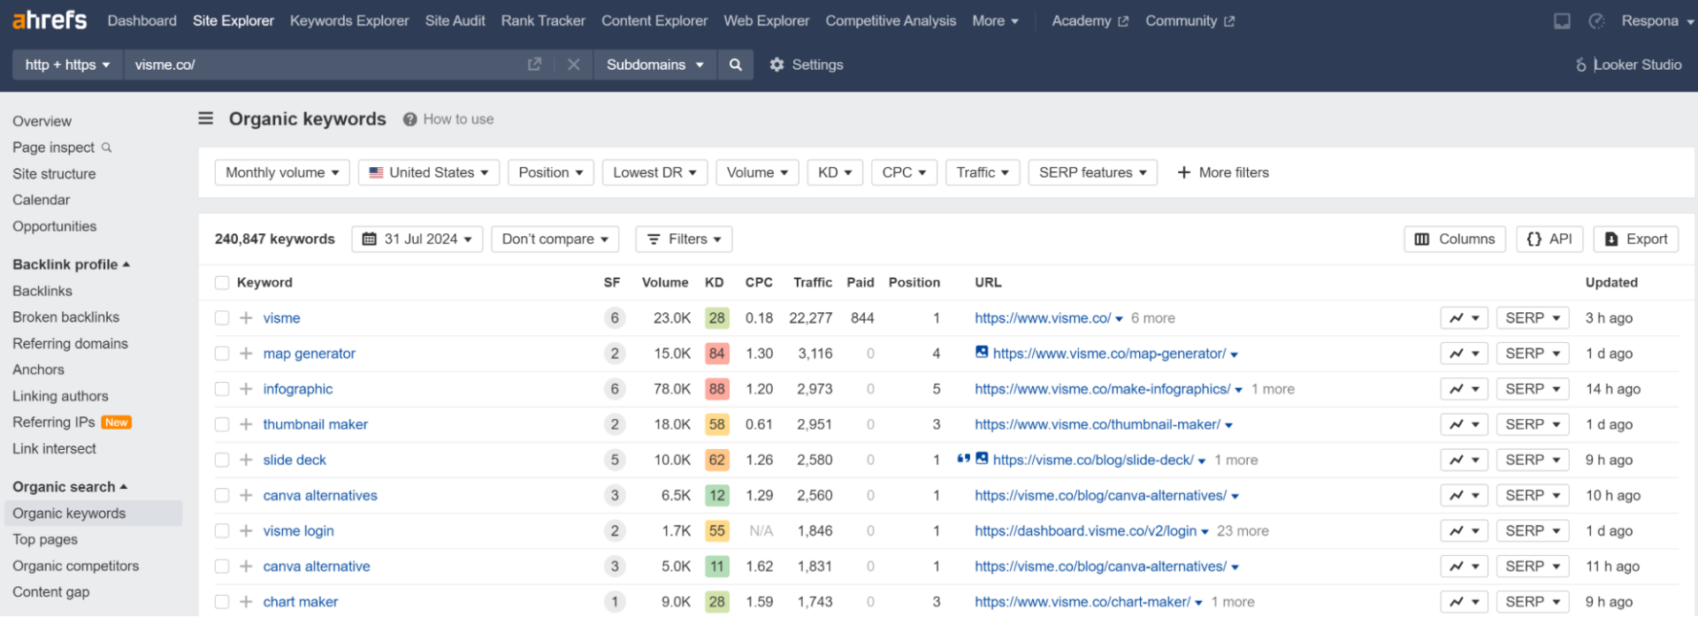
Task: Click featured snippet quote icon on slide-deck URL
Action: (x=964, y=459)
